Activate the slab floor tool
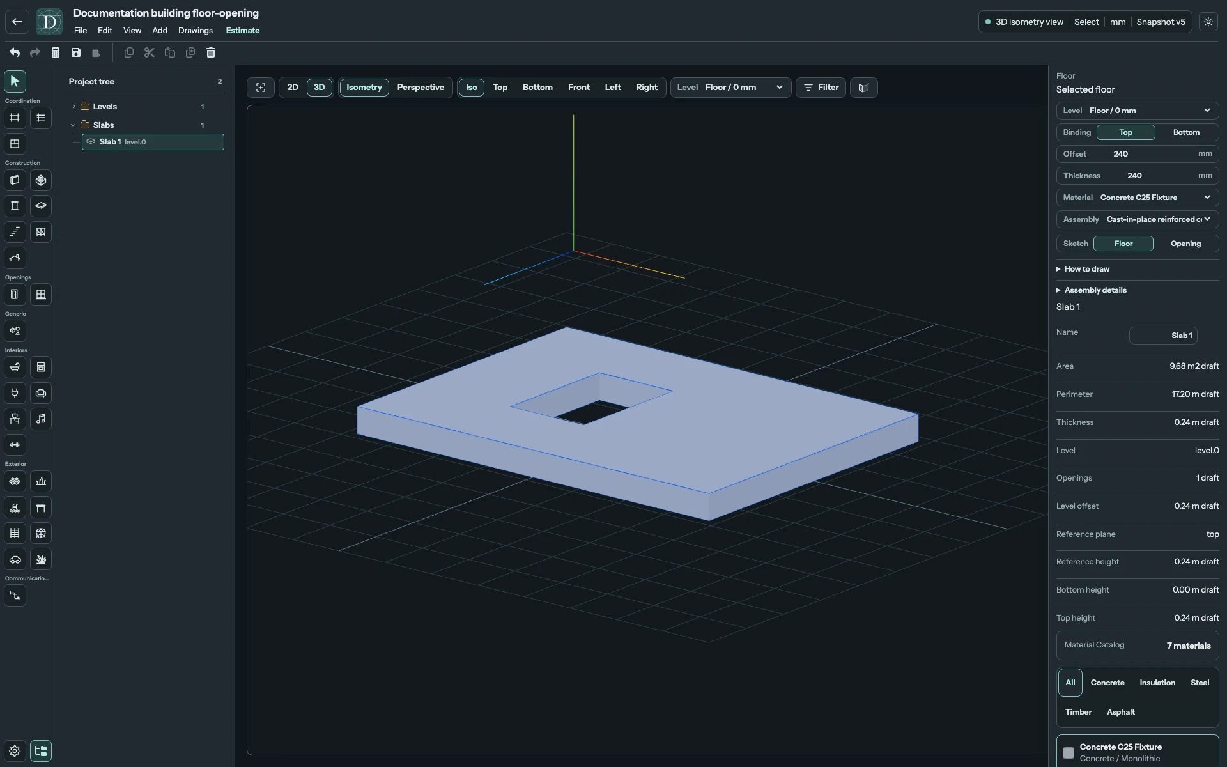This screenshot has height=767, width=1227. (41, 206)
